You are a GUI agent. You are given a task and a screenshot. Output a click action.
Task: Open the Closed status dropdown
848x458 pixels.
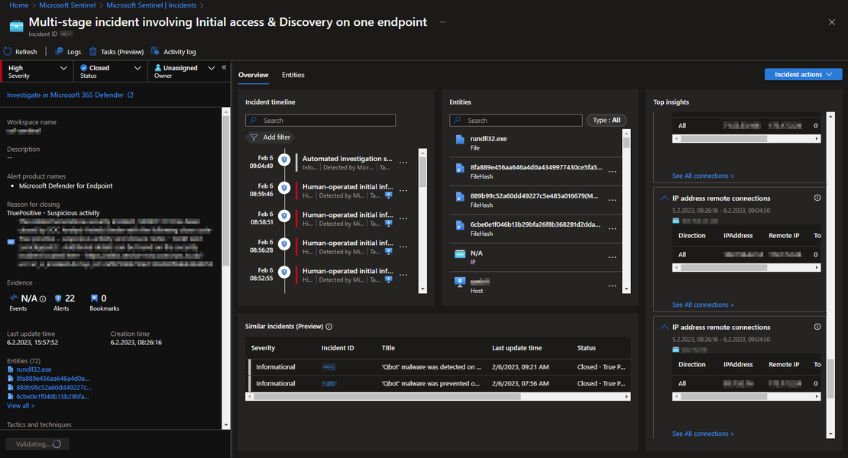tap(110, 71)
